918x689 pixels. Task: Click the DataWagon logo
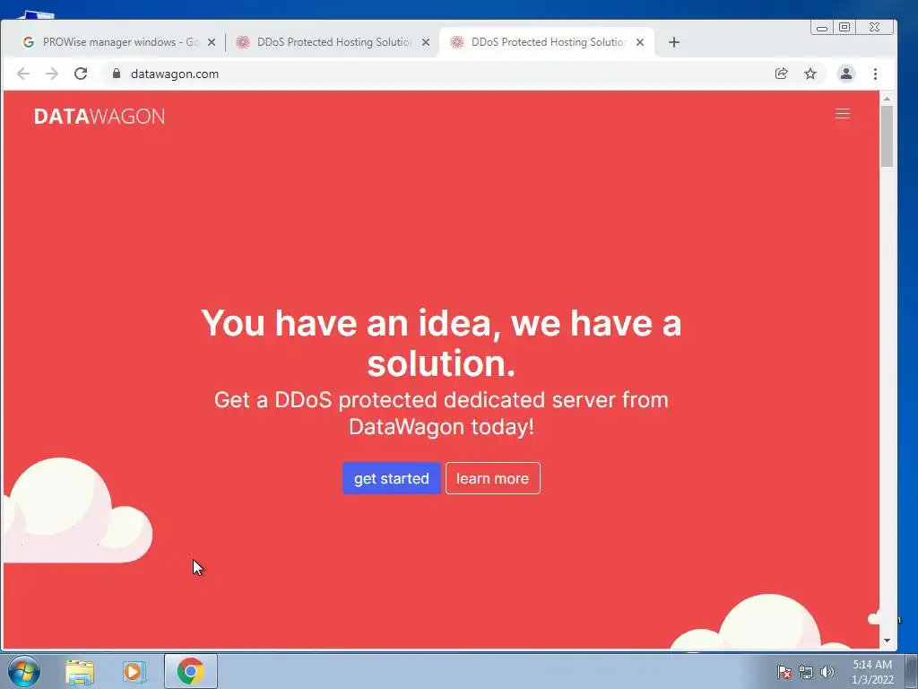[x=100, y=116]
